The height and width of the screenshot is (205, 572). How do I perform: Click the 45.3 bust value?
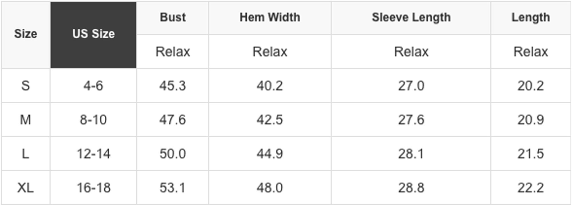[173, 86]
